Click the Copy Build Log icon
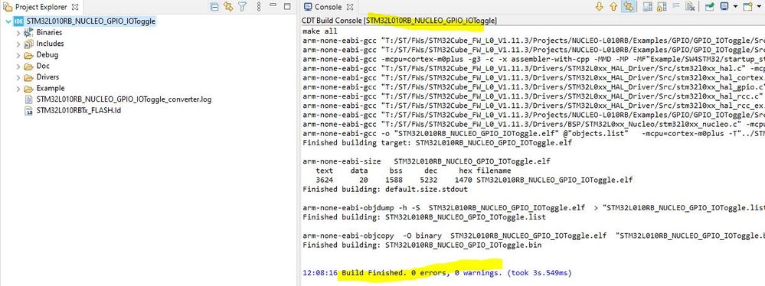Image resolution: width=765 pixels, height=286 pixels. (x=647, y=7)
